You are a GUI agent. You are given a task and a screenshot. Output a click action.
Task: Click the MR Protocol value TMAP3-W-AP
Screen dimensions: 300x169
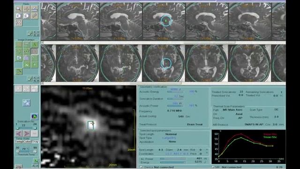[254, 124]
